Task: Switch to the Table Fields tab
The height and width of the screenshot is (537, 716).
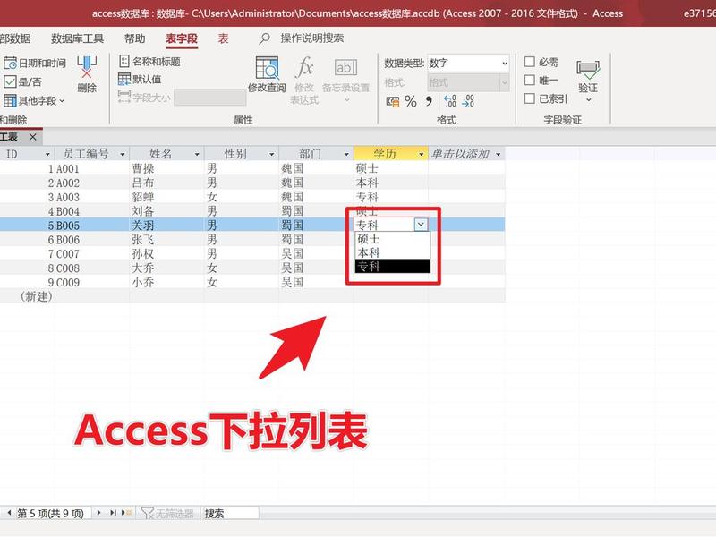Action: 182,38
